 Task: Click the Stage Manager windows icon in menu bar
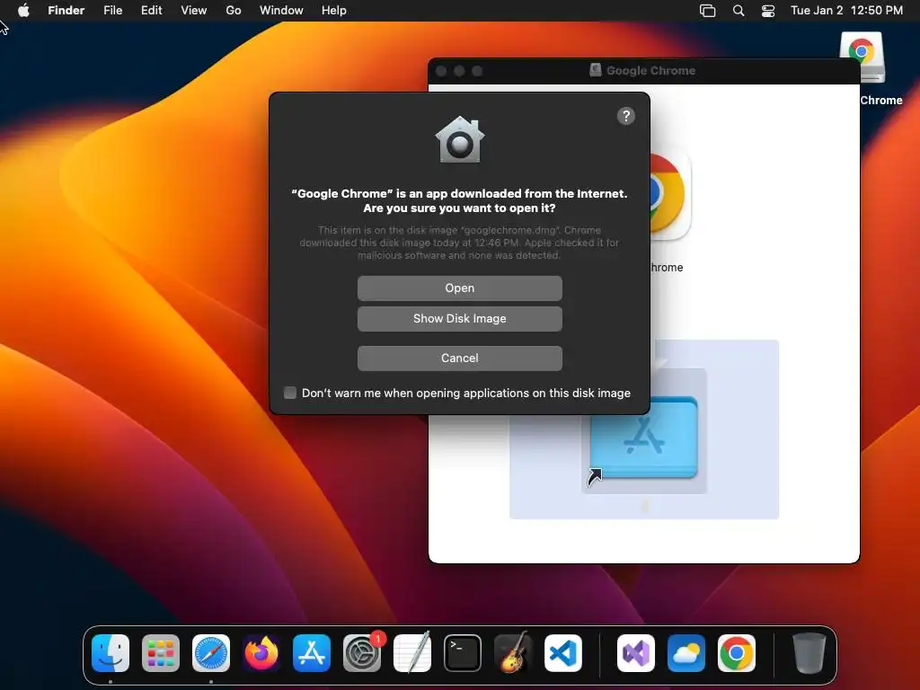tap(708, 11)
